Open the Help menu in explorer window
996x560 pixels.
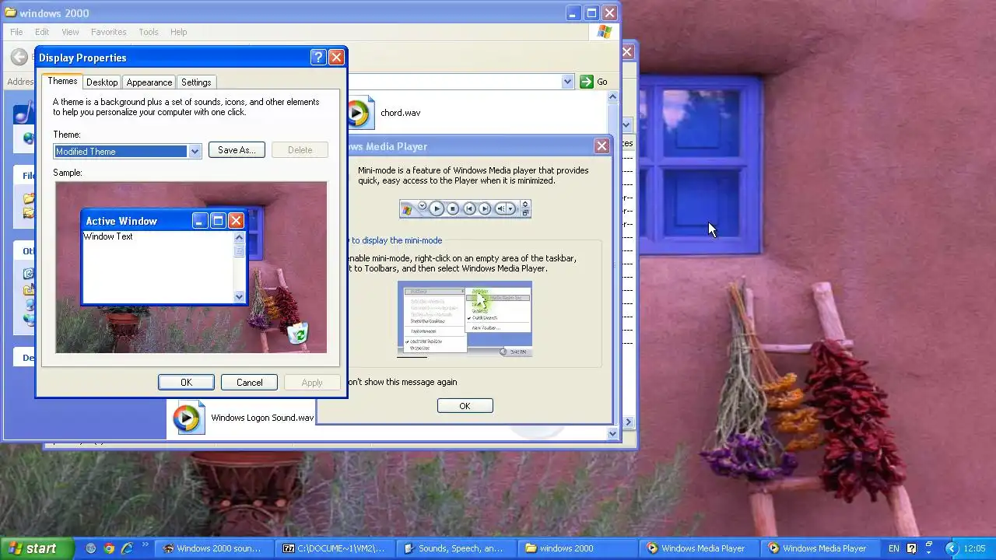[x=178, y=32]
